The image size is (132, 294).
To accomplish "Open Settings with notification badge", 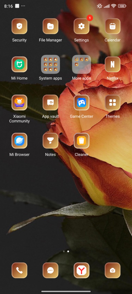I will 81,26.
